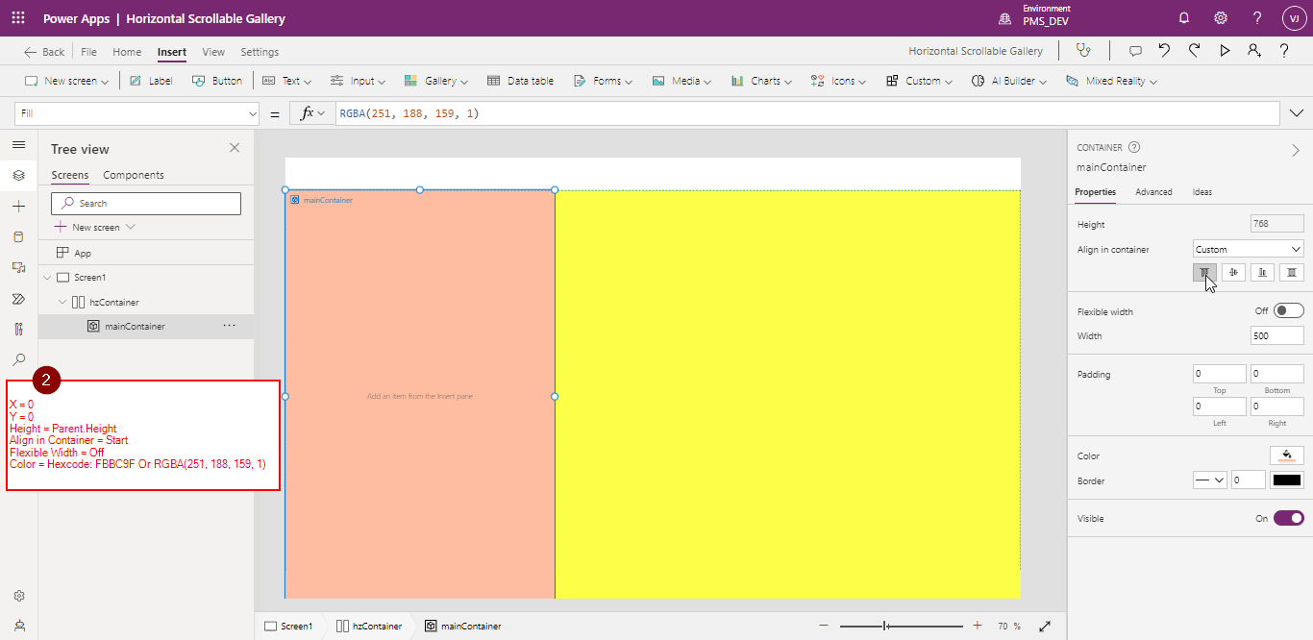This screenshot has width=1313, height=640.
Task: Open the Color fill picker
Action: click(x=1287, y=455)
